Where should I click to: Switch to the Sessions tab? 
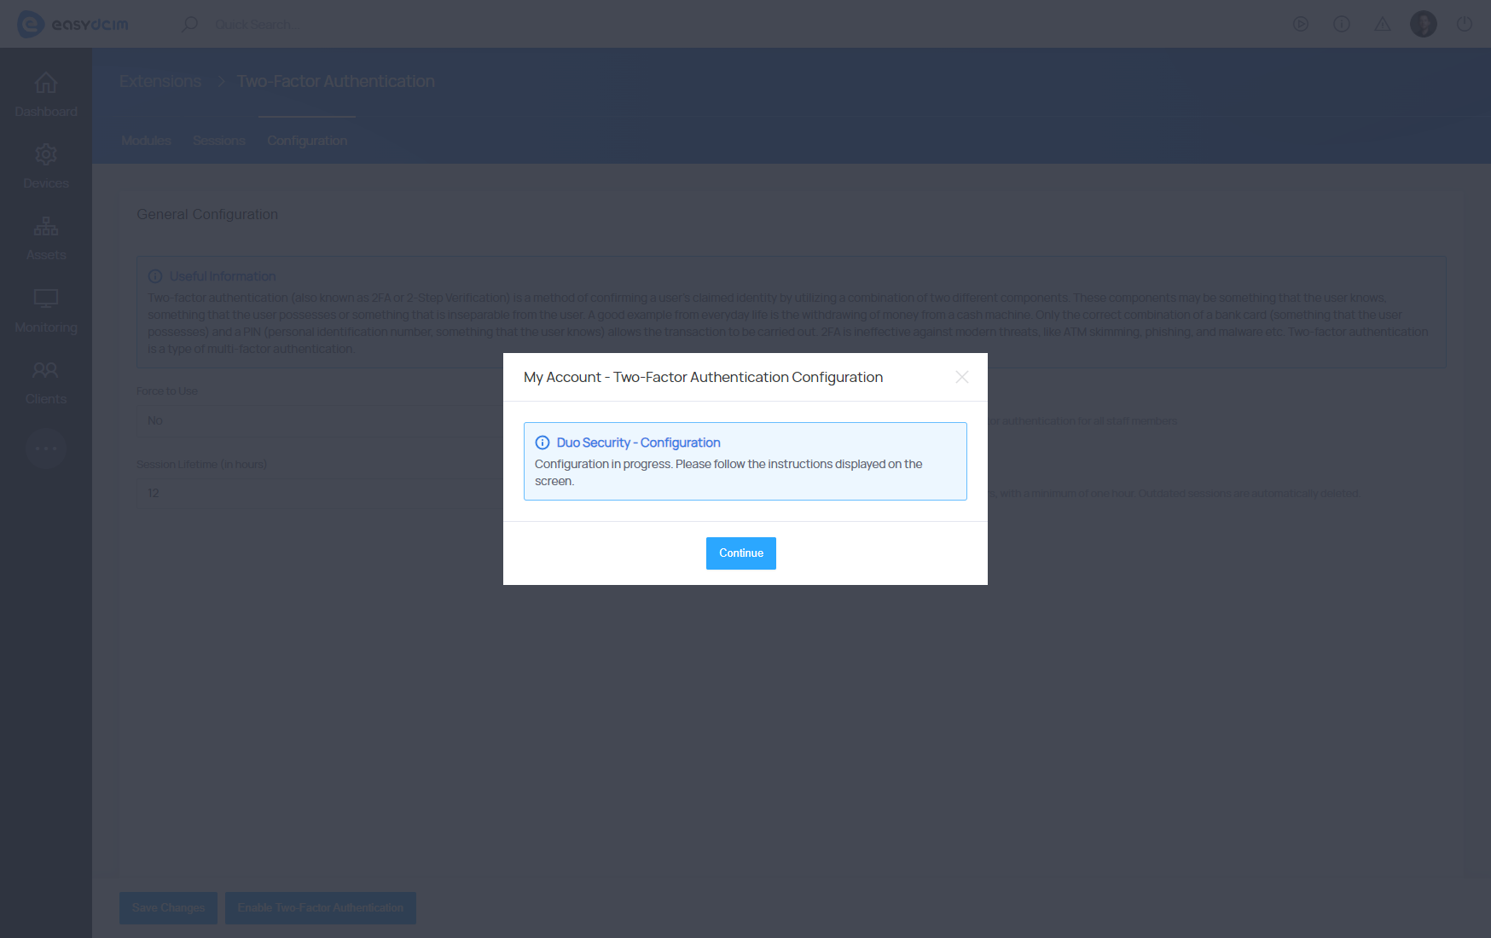218,141
